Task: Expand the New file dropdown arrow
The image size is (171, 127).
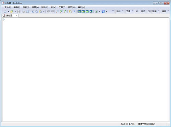Action: click(8, 11)
